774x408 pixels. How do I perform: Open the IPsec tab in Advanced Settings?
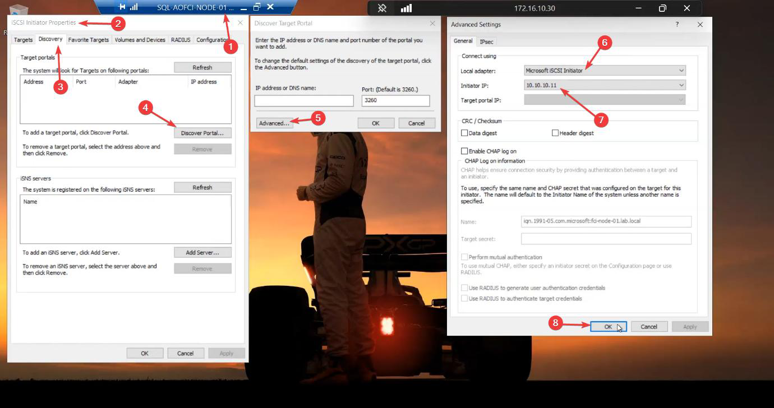click(x=486, y=41)
